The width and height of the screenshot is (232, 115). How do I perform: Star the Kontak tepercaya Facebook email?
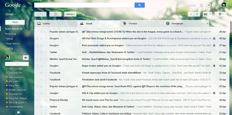41,73
